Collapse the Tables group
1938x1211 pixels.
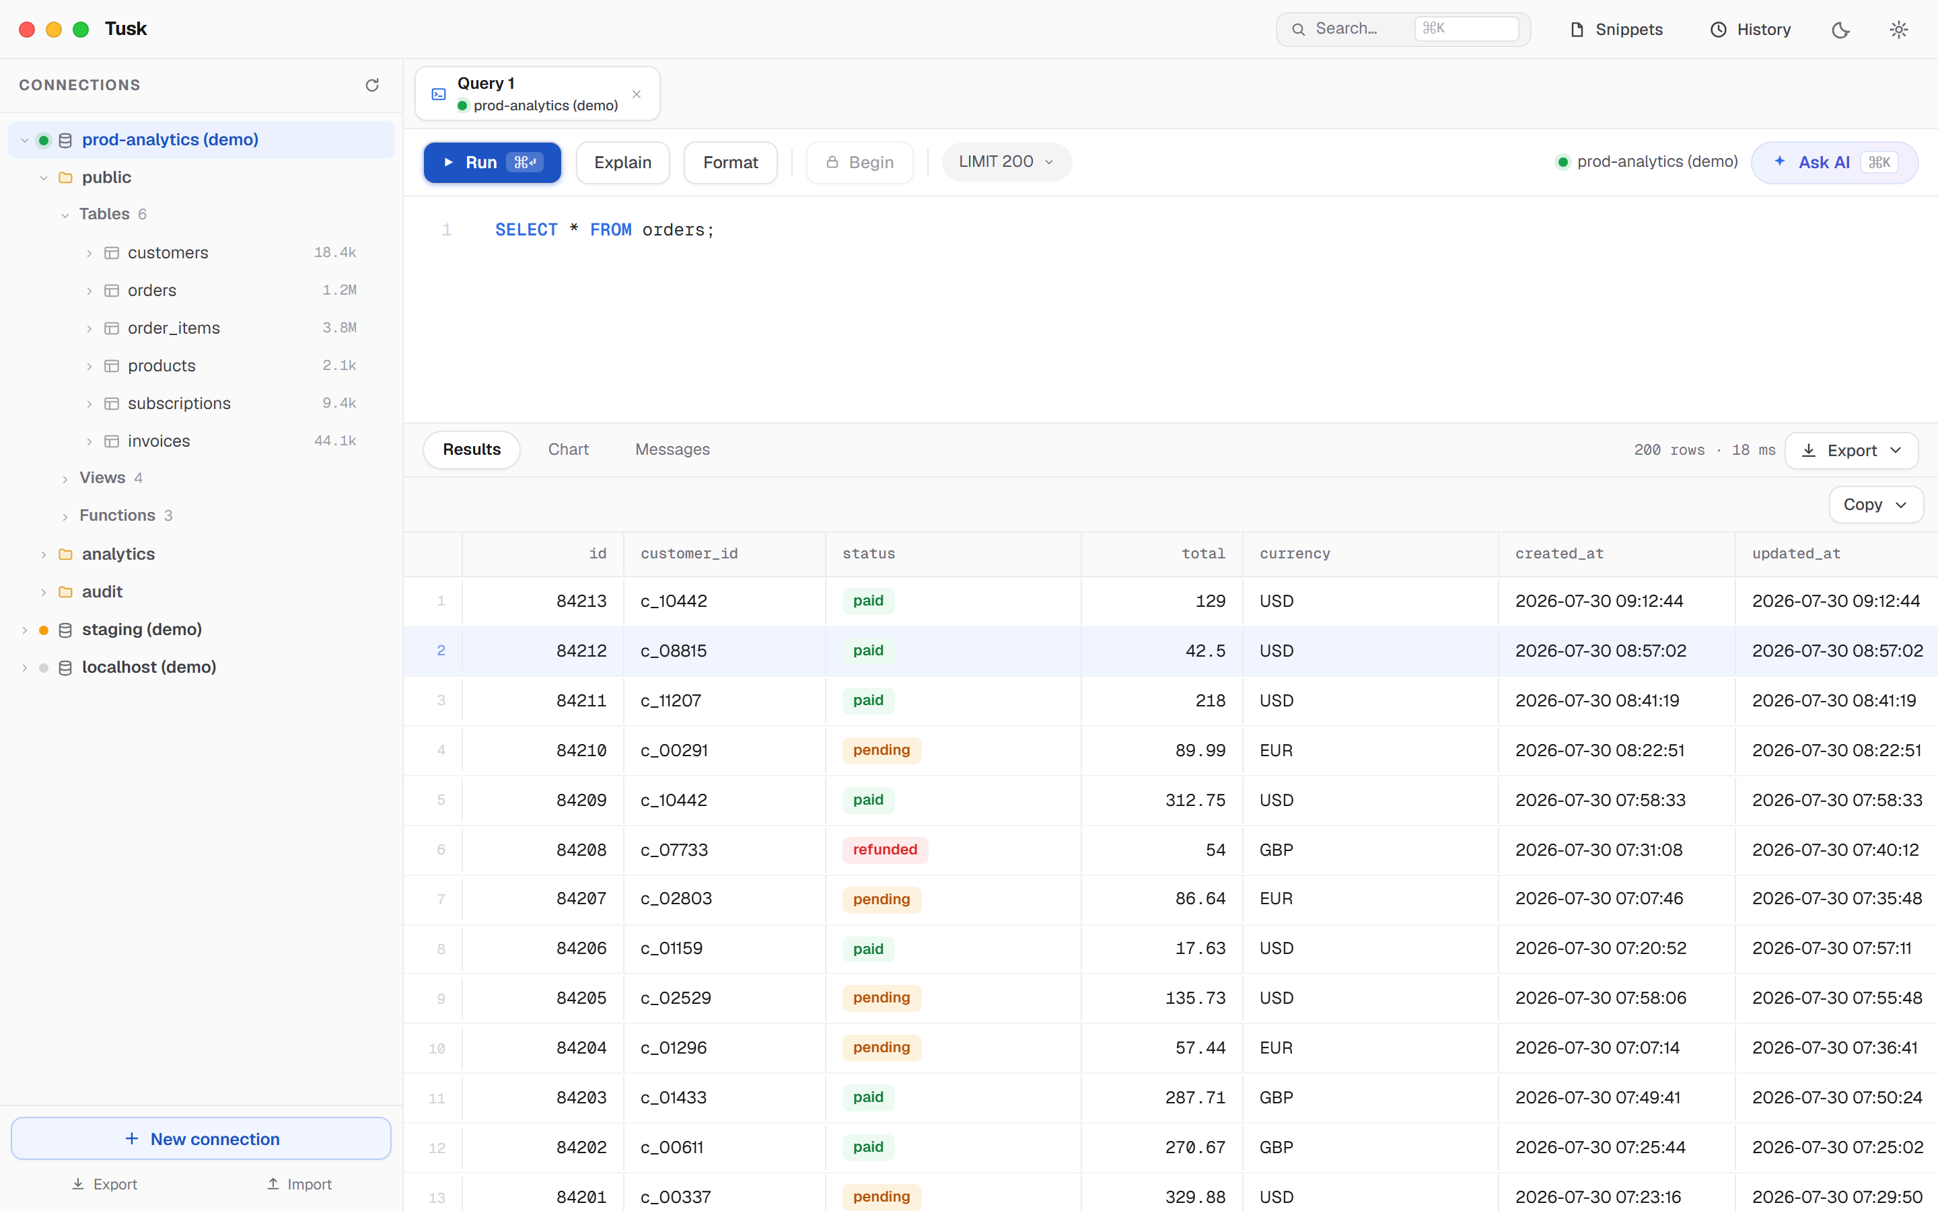(x=66, y=215)
